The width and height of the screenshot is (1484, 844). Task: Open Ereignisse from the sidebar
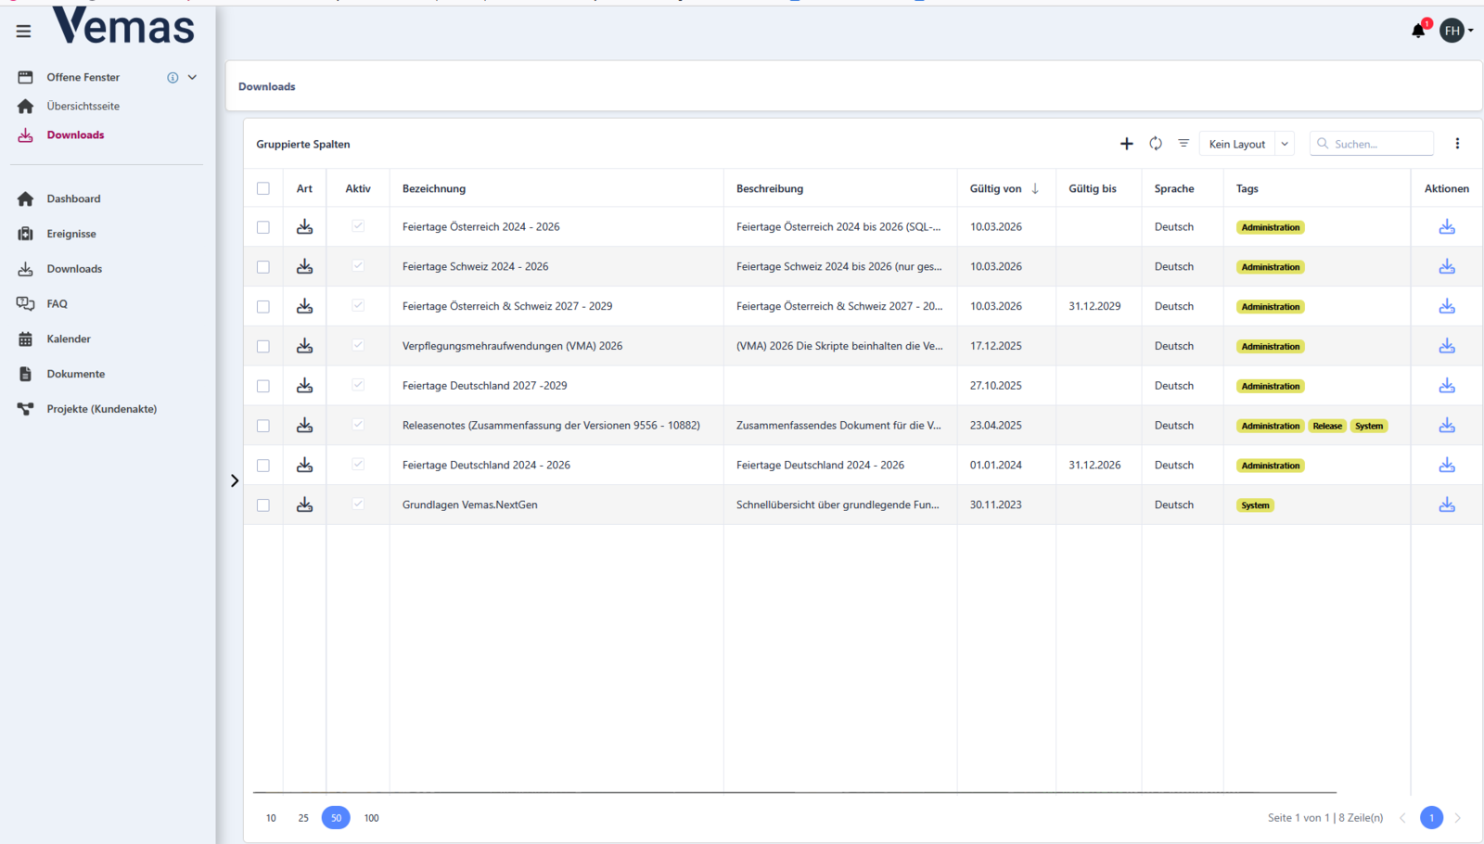point(71,234)
